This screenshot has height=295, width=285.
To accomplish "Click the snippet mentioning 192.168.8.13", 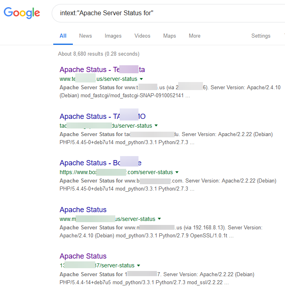I will (161, 231).
